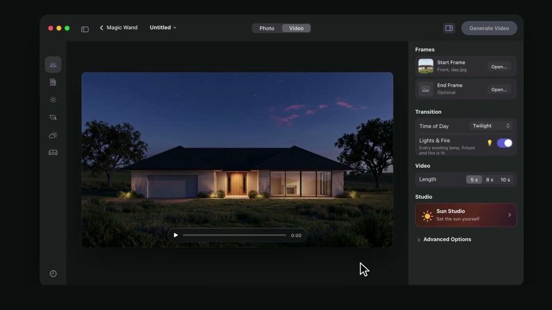552x310 pixels.
Task: Set video length to 8 s
Action: coord(489,180)
